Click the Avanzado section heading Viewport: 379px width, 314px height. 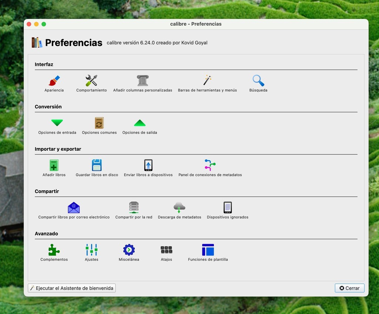pos(46,234)
